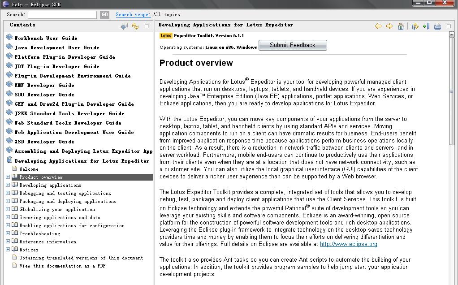Viewport: 458px width, 285px height.
Task: Select Enabling applications for configuration topic
Action: pyautogui.click(x=72, y=225)
